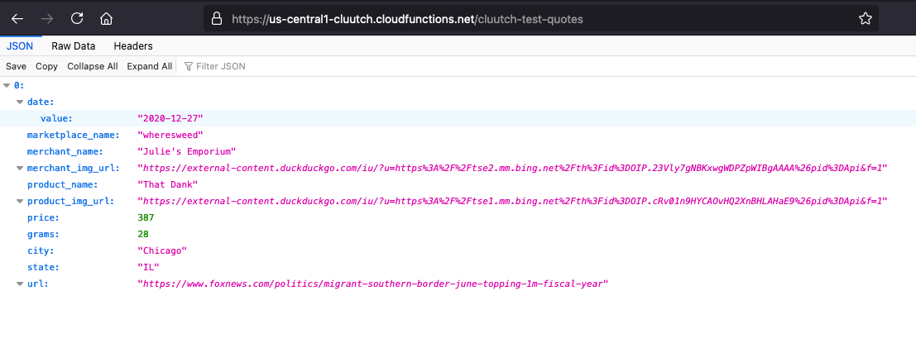Select the JSON tab
This screenshot has width=916, height=348.
point(20,46)
